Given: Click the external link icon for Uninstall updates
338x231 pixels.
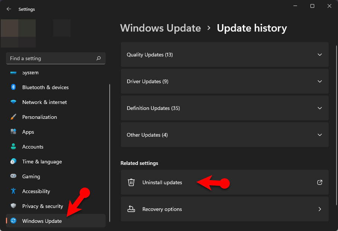Looking at the screenshot, I should click(320, 182).
